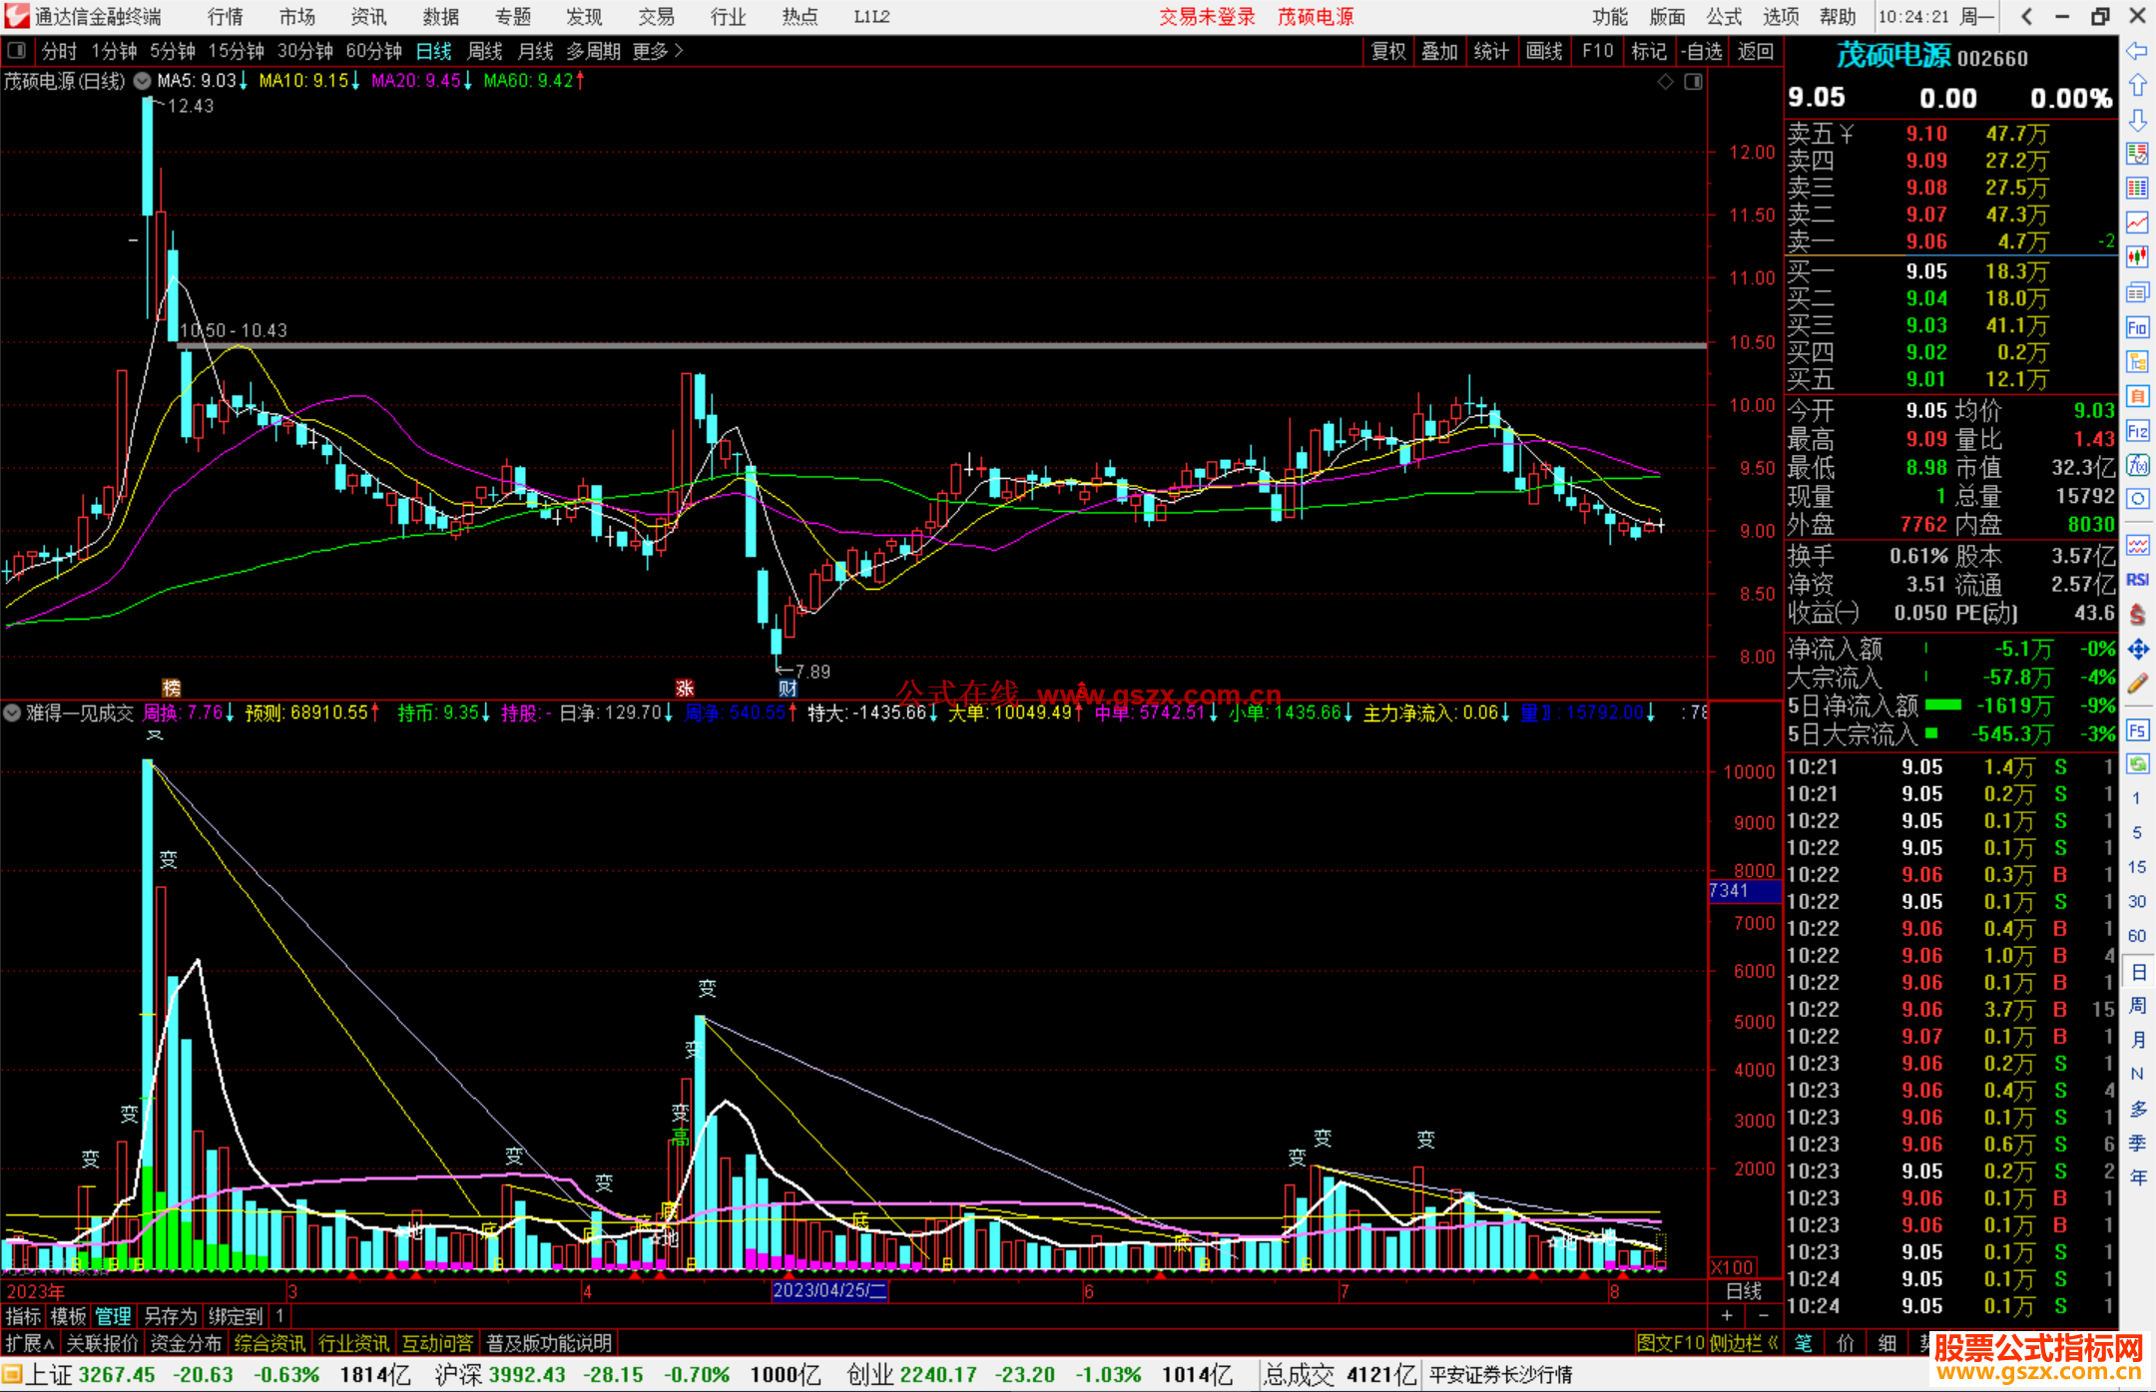This screenshot has height=1392, width=2156.
Task: Open the F12 icon in right sidebar
Action: pos(2137,431)
